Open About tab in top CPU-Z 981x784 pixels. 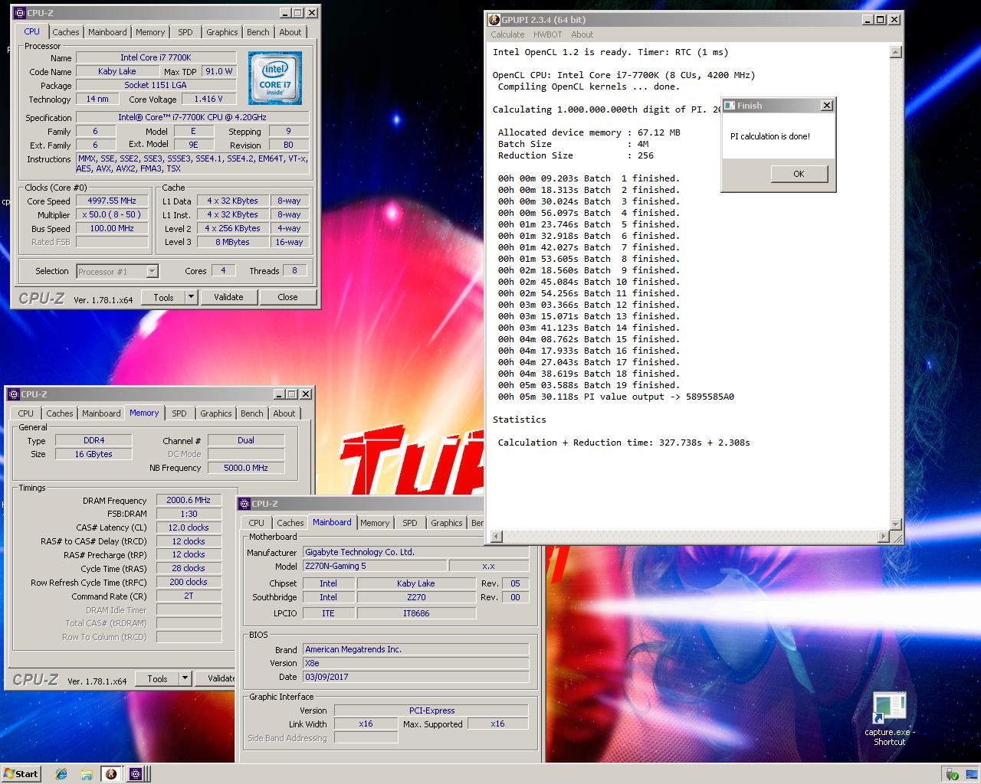coord(290,32)
